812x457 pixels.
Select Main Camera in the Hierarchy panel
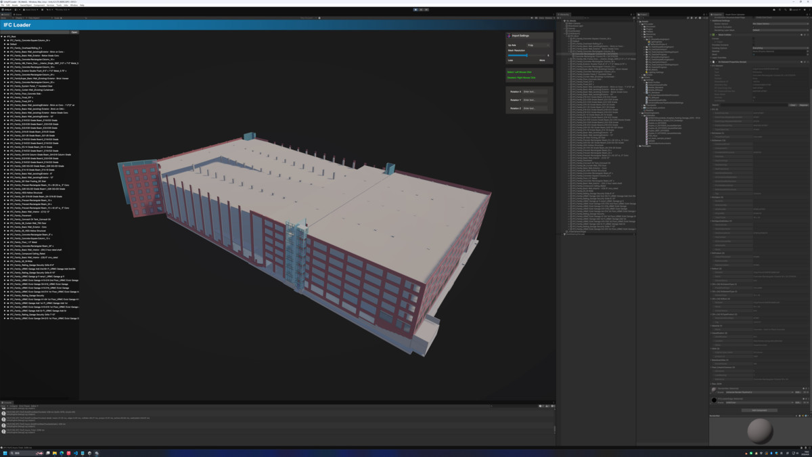(x=574, y=23)
